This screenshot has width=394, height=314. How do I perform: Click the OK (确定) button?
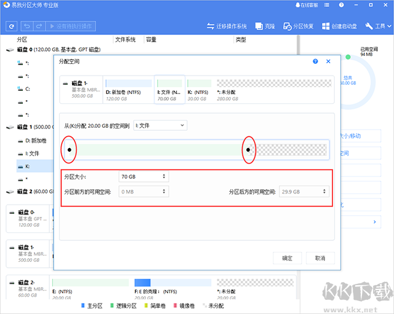(x=287, y=258)
